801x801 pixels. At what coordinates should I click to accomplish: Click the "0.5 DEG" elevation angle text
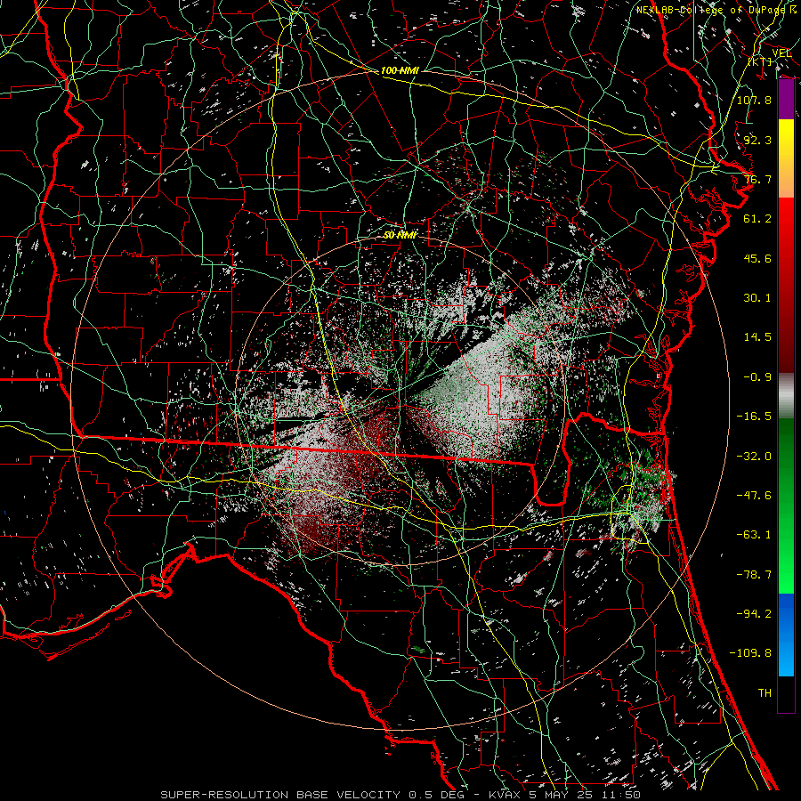pyautogui.click(x=435, y=795)
